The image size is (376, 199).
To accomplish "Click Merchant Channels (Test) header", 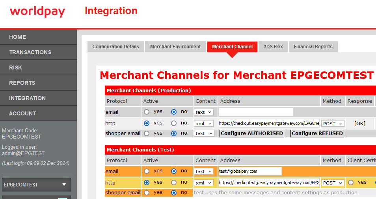I will point(140,150).
